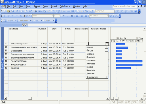Open the No Group dropdown
Viewport: 146px width, 104px height.
coord(113,11)
